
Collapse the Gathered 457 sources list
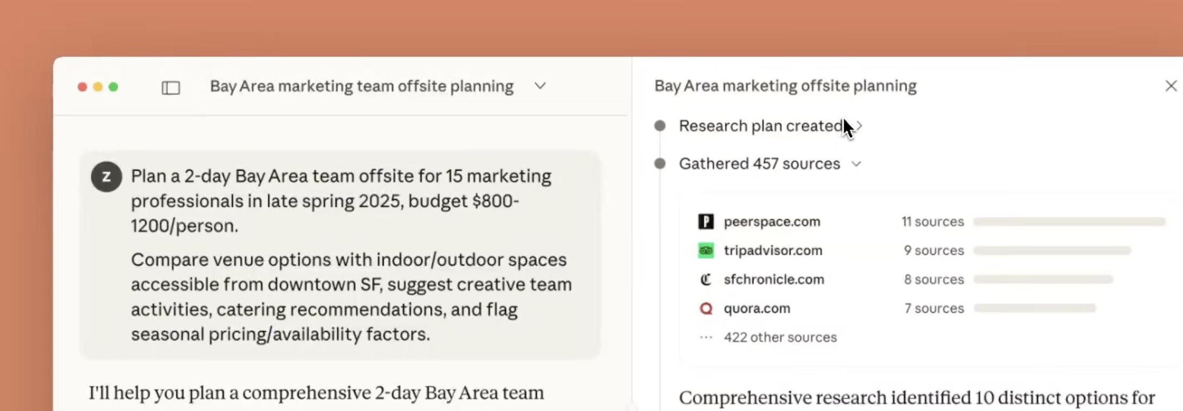click(857, 164)
